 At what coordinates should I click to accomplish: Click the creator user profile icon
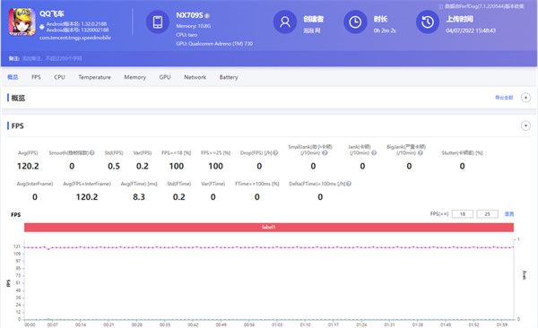285,22
